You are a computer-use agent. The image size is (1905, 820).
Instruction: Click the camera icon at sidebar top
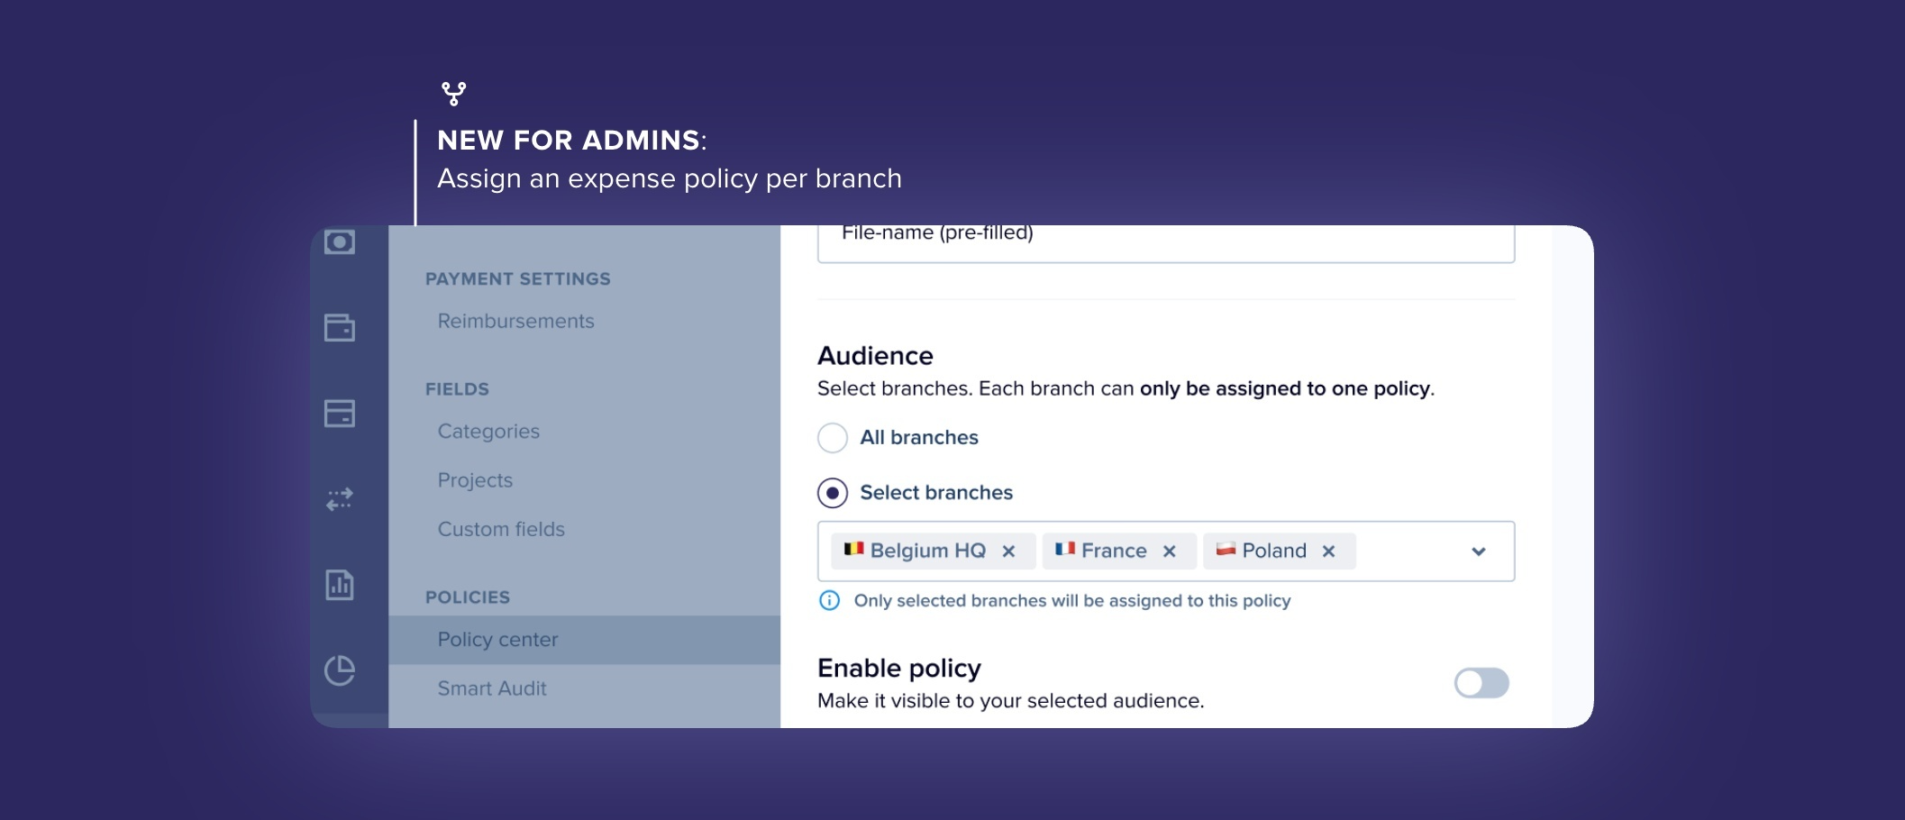click(x=340, y=241)
